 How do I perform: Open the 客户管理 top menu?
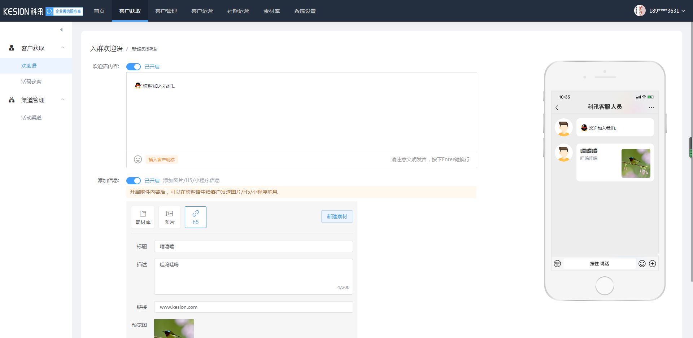click(x=166, y=11)
